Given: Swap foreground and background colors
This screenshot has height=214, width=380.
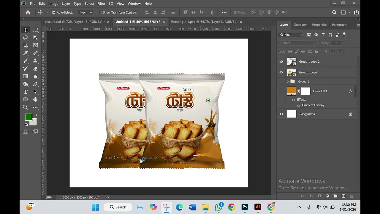Looking at the screenshot, I should (x=36, y=115).
